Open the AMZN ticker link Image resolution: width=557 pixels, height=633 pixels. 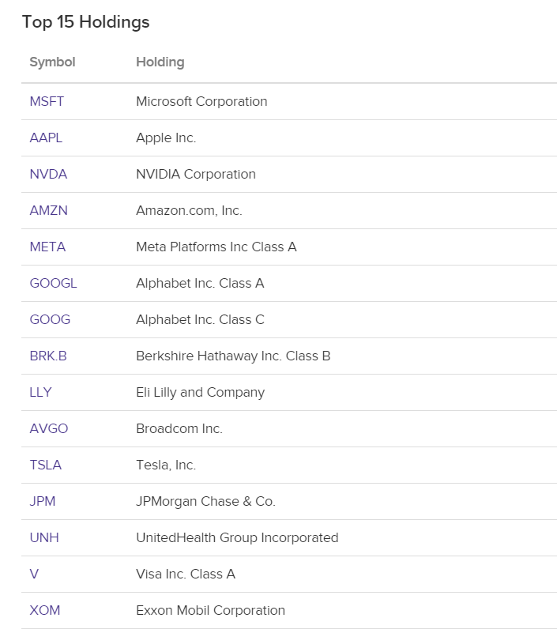point(48,210)
